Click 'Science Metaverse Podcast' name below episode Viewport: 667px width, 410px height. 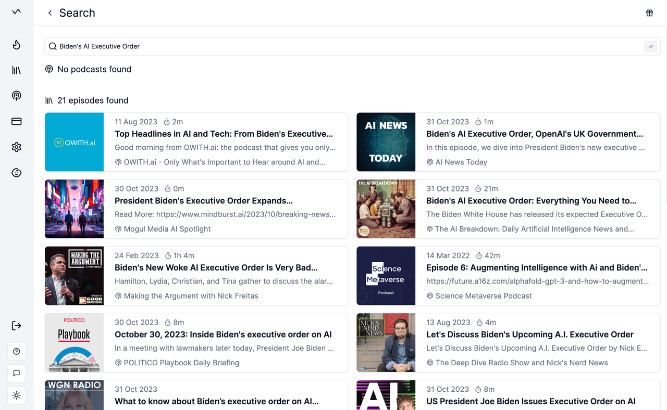484,296
